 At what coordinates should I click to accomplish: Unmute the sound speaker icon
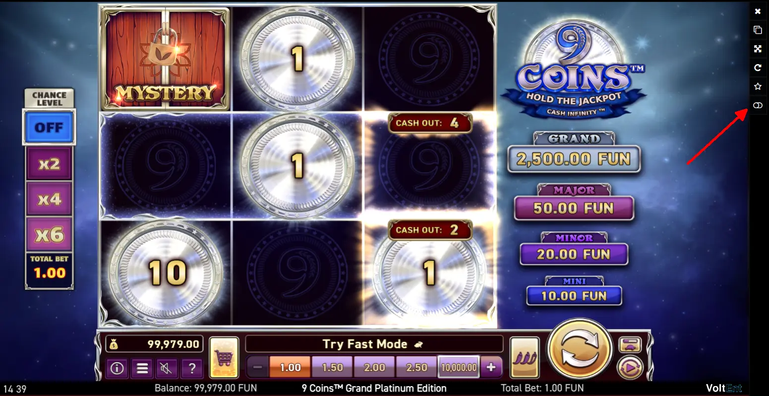click(x=167, y=368)
